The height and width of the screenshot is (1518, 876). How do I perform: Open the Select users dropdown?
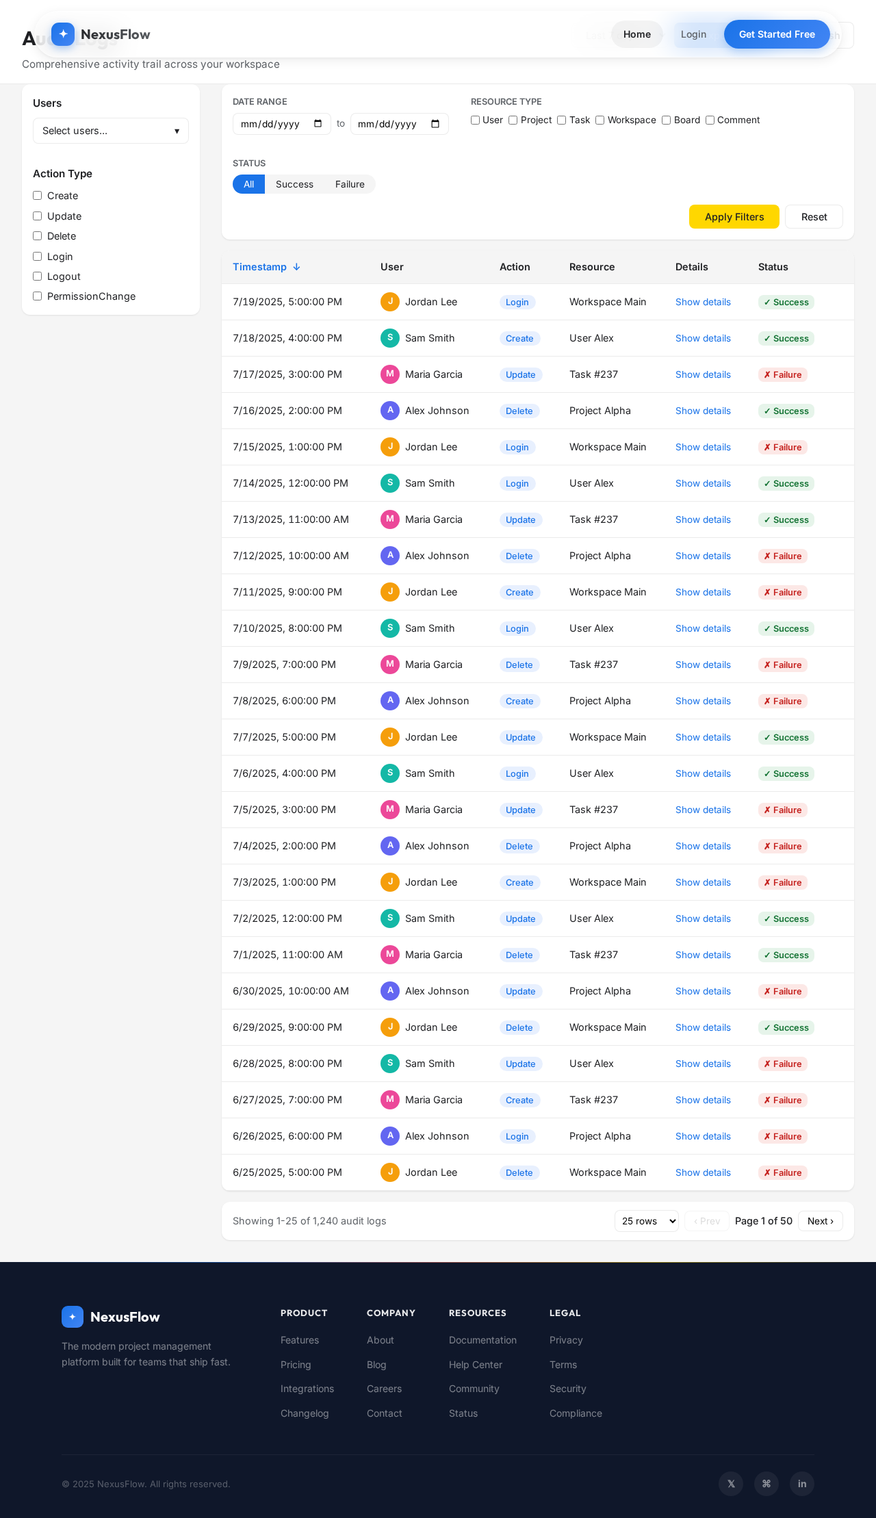click(x=111, y=131)
